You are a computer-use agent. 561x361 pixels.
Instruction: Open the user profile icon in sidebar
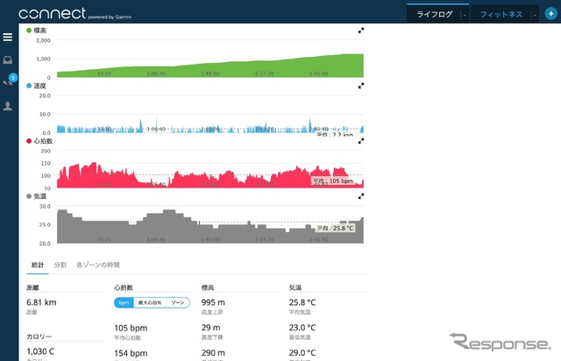8,106
